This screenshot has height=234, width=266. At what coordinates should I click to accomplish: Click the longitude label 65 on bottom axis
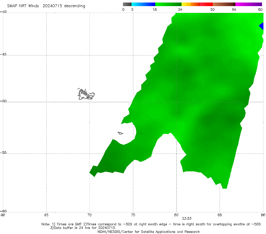46,215
